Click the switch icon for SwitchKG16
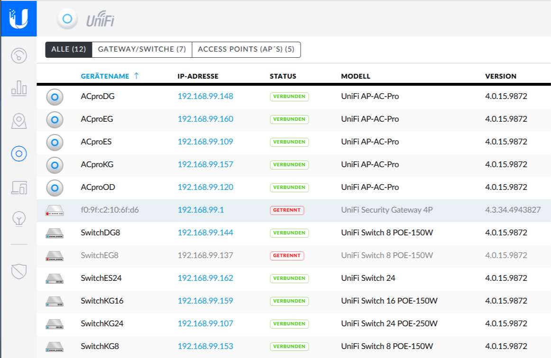 tap(55, 302)
